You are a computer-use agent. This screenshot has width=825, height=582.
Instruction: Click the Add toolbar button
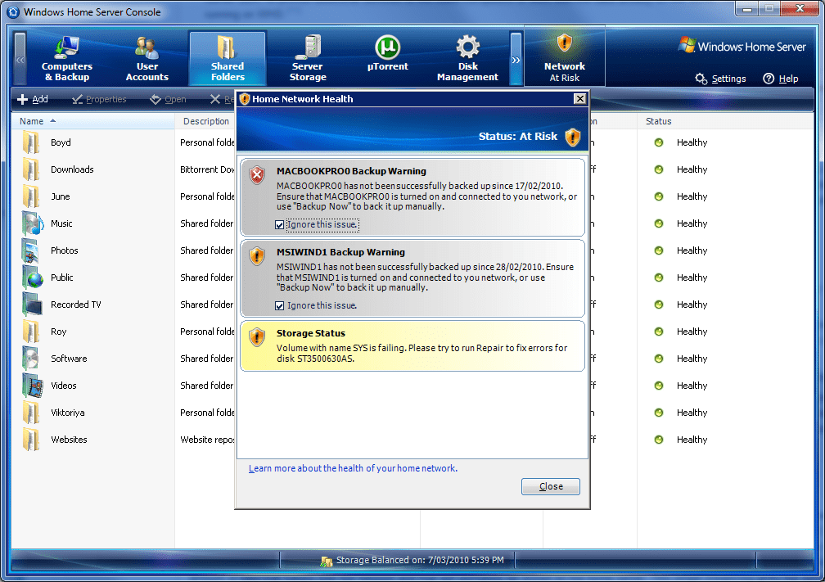[33, 99]
